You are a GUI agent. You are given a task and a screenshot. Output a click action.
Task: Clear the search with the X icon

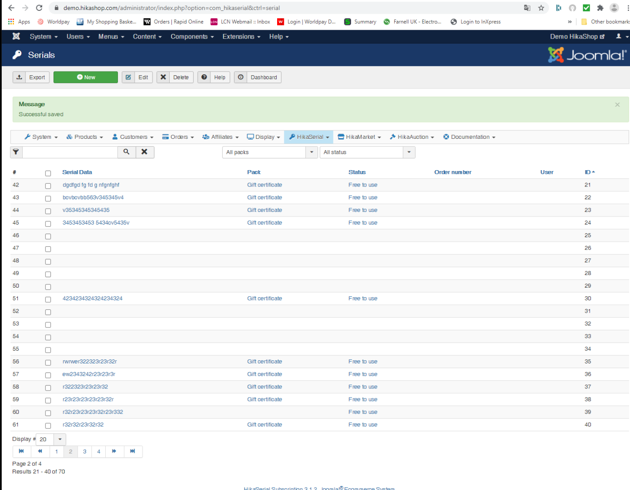(144, 152)
